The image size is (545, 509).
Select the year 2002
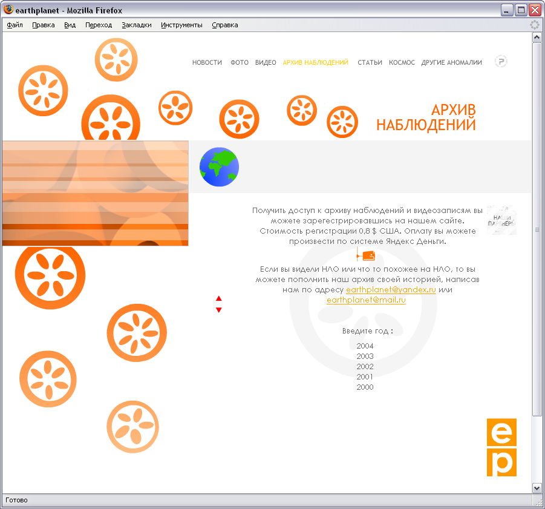365,366
